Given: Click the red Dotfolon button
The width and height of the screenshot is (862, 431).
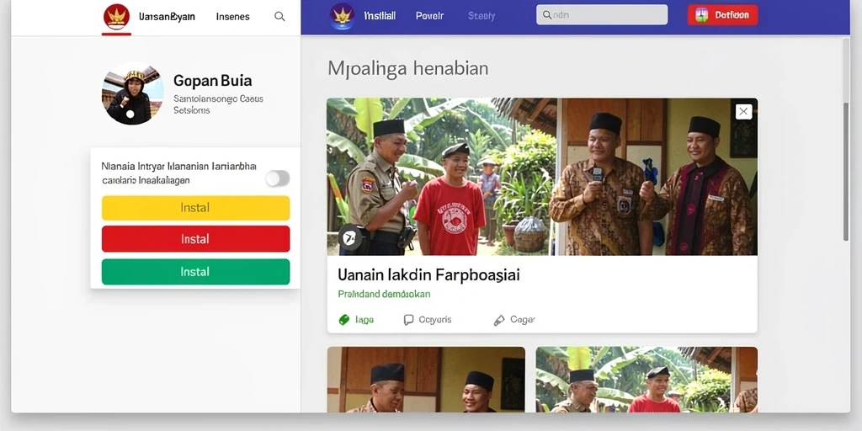Looking at the screenshot, I should (722, 15).
